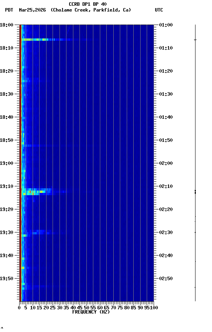Viewport: 212px width, 332px height.
Task: Click the title text CCRB DP1 BP 40
Action: 88,4
